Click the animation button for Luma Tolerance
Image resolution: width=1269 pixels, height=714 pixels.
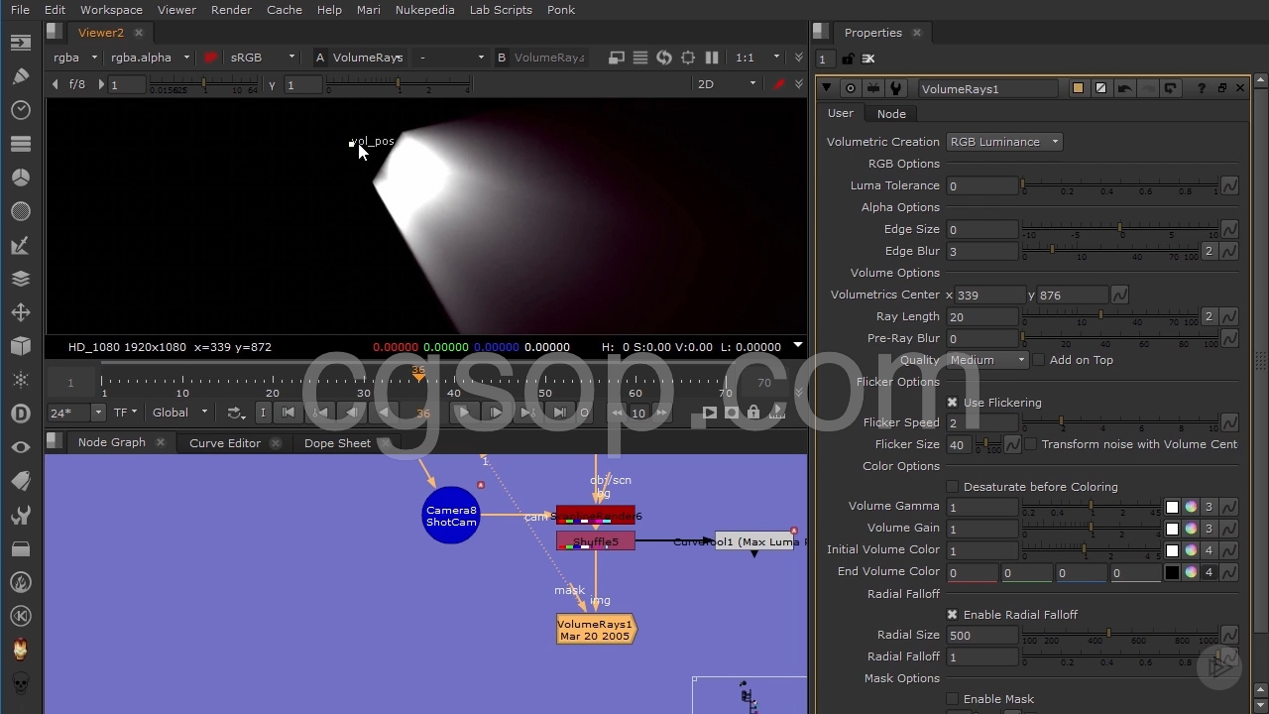point(1229,185)
